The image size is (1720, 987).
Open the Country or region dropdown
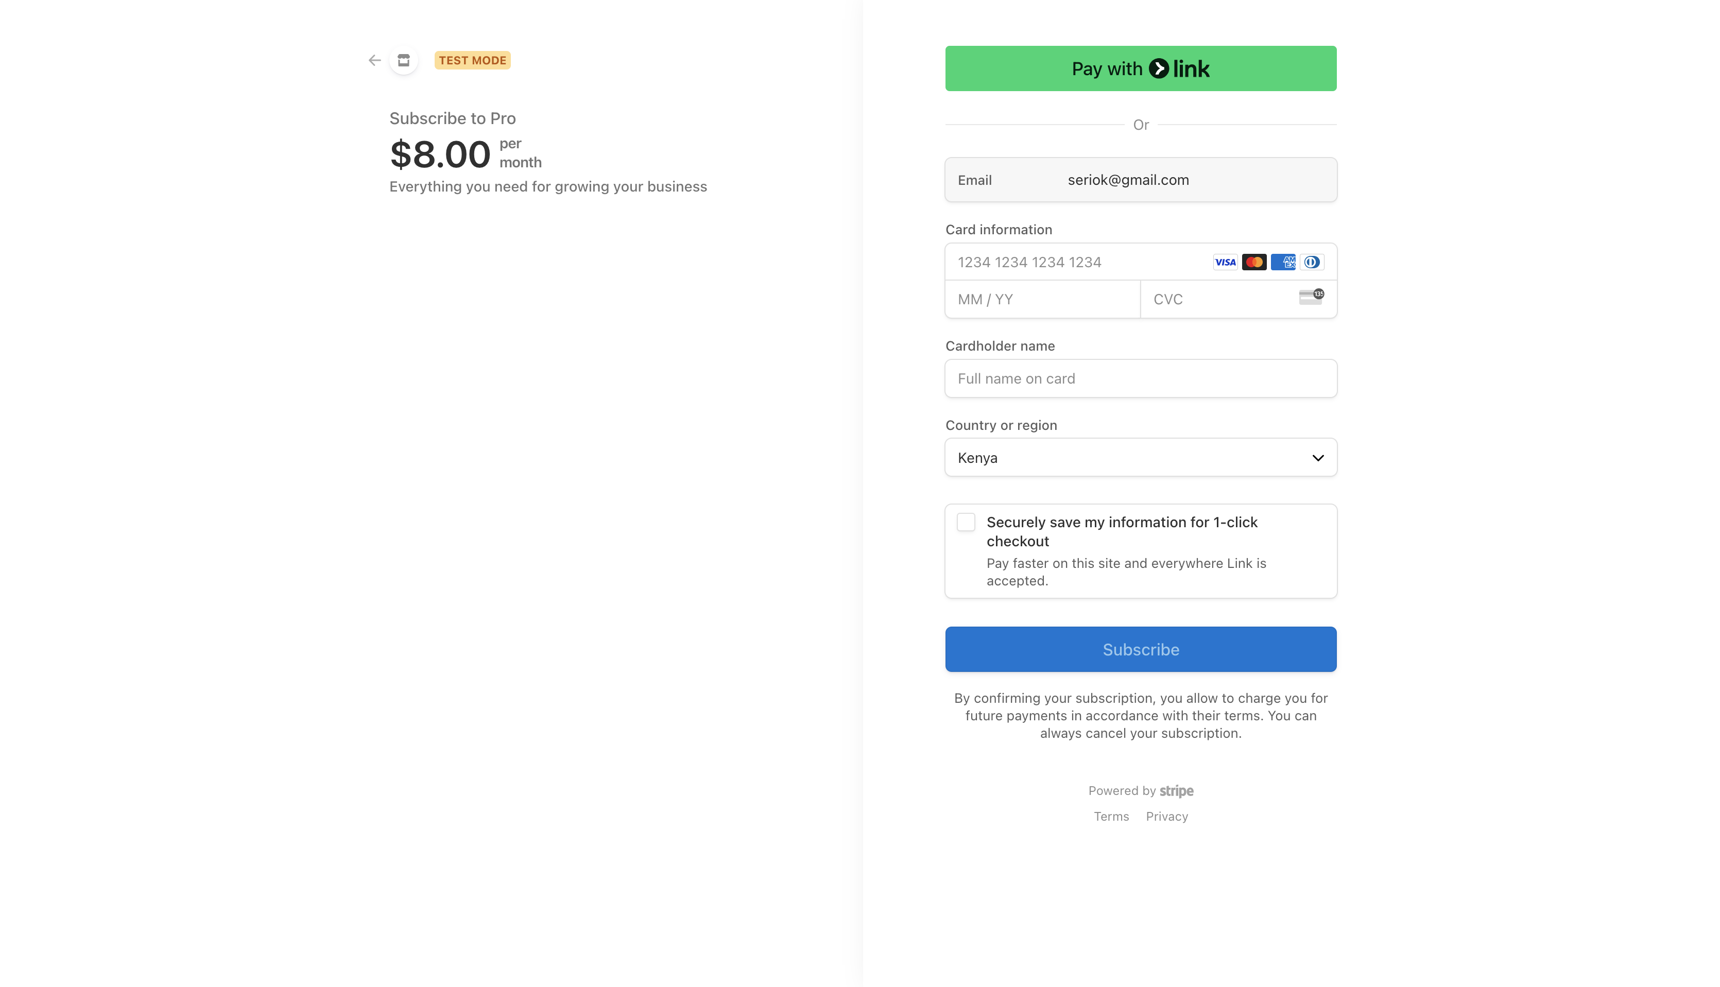coord(1140,458)
